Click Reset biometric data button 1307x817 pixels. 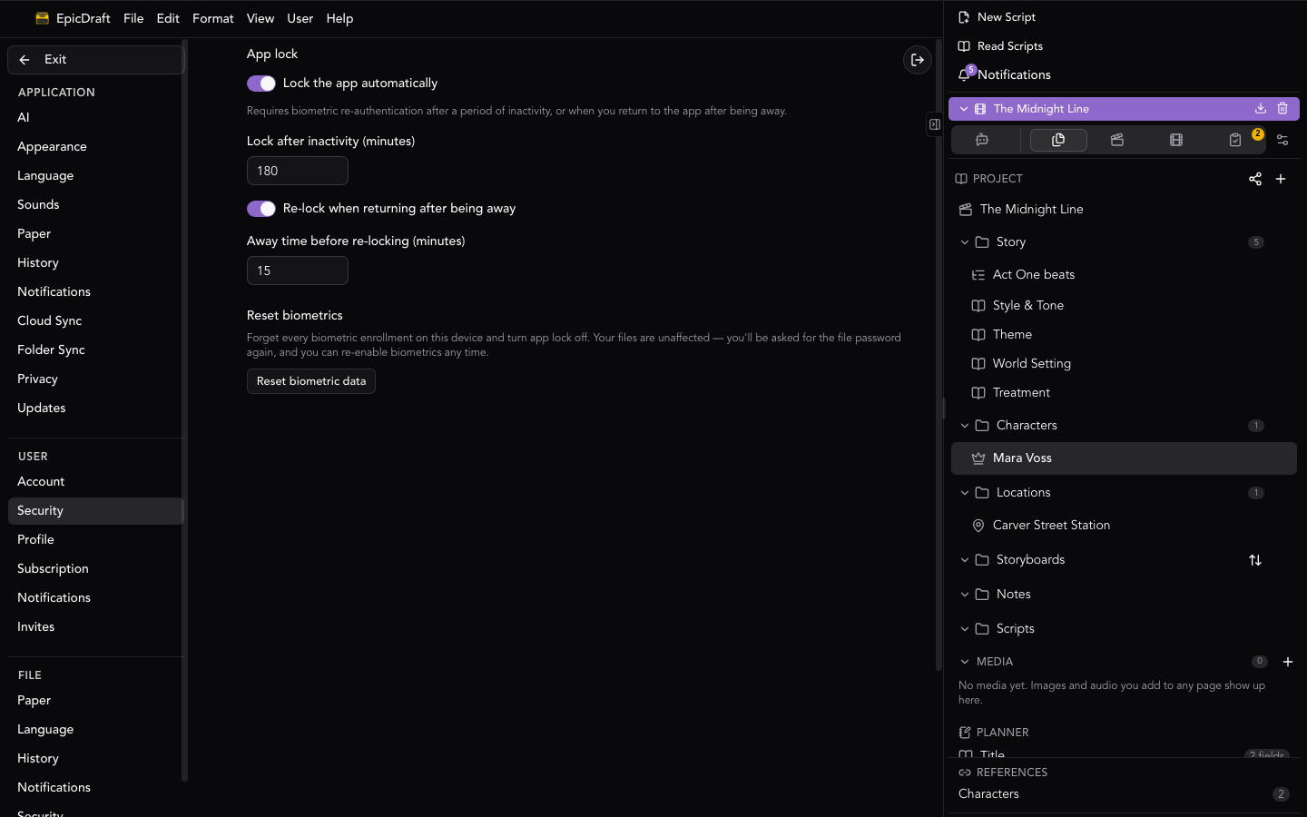[311, 381]
